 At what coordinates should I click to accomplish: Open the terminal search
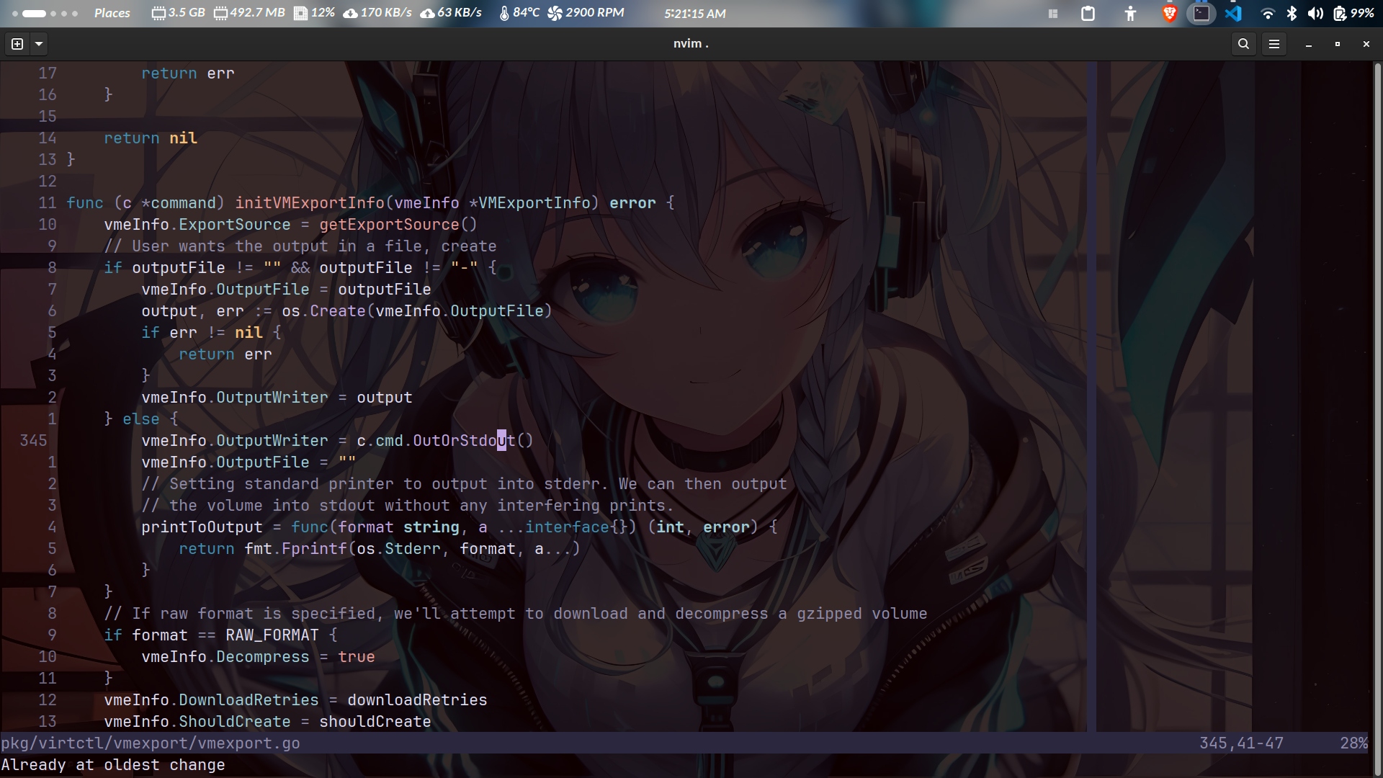coord(1243,44)
